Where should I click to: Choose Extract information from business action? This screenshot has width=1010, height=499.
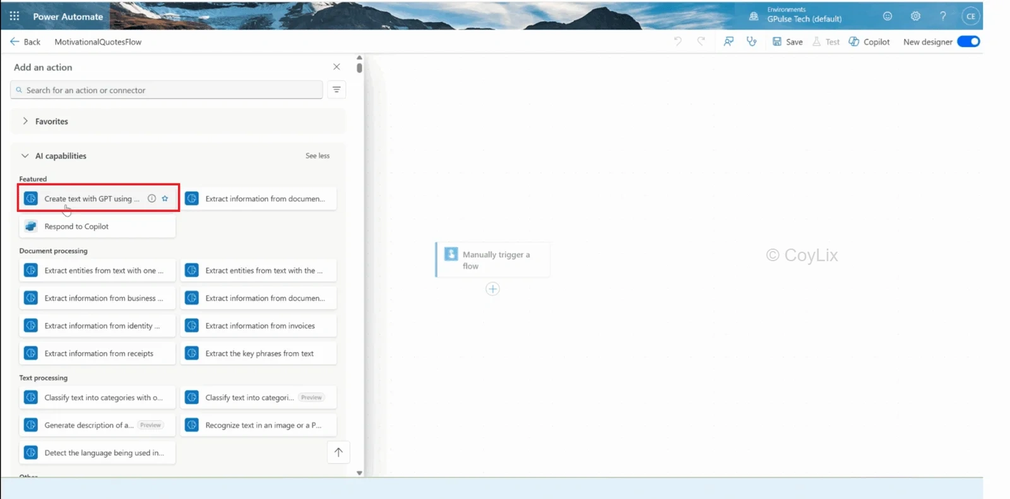[97, 298]
